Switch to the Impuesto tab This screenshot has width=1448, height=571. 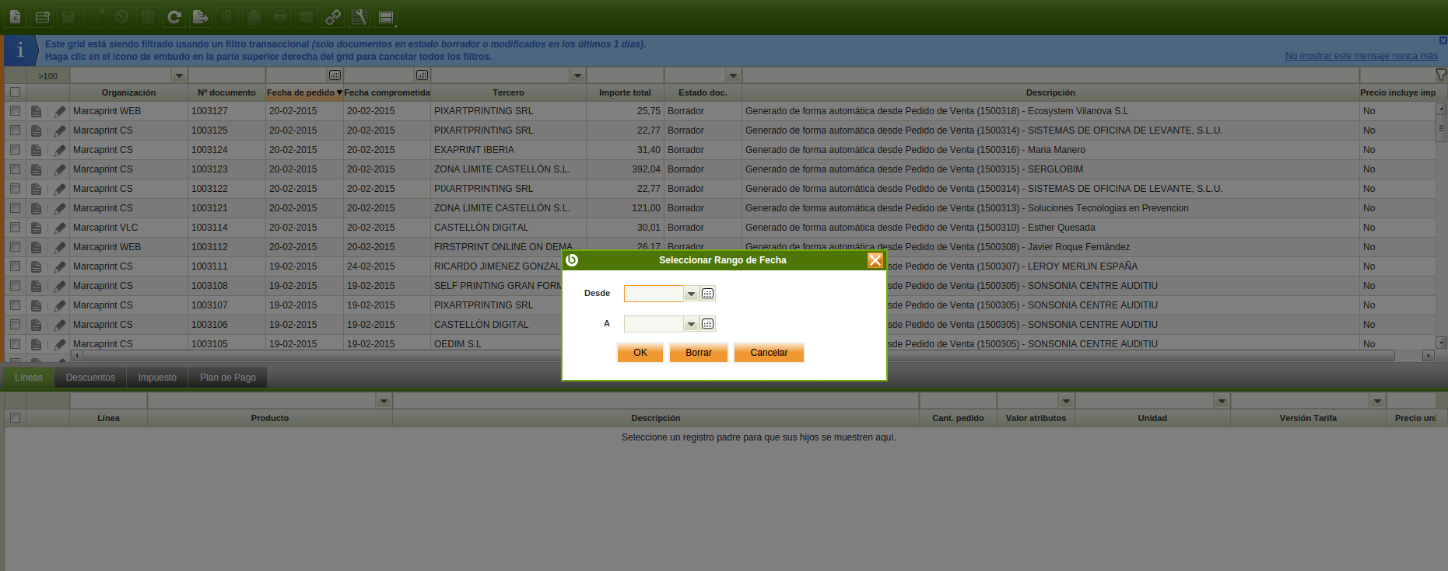tap(157, 378)
